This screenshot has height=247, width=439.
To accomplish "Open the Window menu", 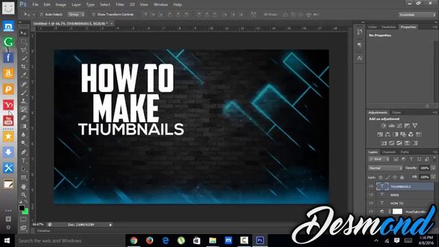I will (x=161, y=5).
